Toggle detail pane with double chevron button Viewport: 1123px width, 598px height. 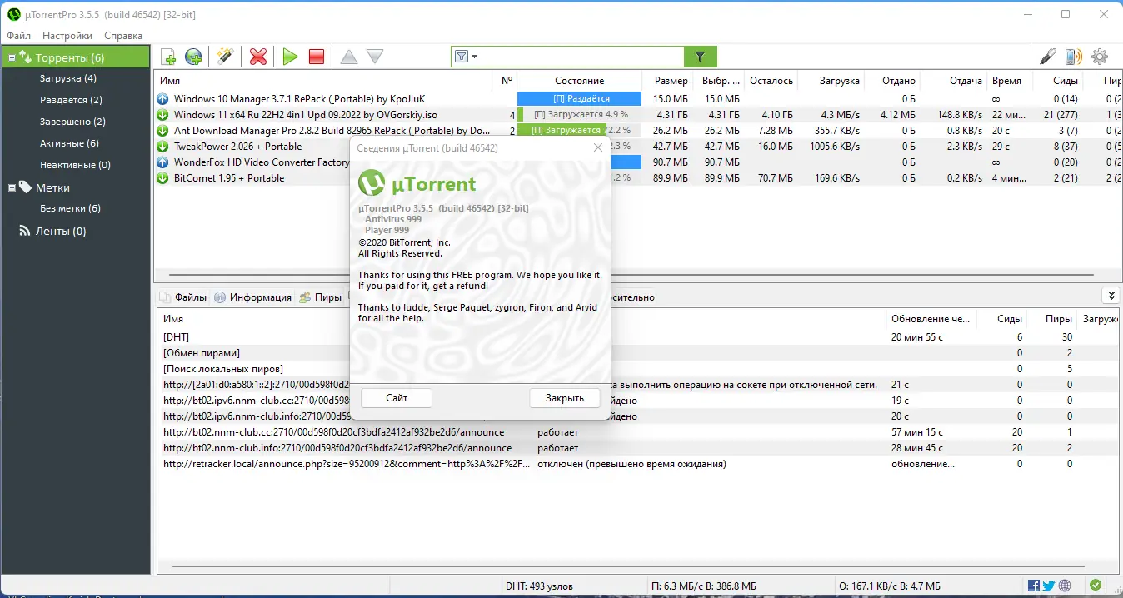point(1110,296)
